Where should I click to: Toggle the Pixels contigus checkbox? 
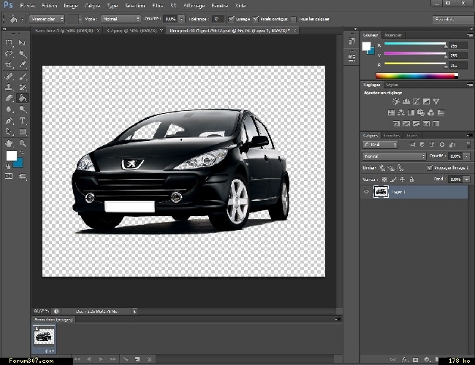tap(256, 19)
